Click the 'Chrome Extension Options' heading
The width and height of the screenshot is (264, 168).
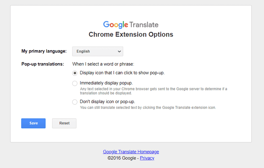(x=131, y=35)
